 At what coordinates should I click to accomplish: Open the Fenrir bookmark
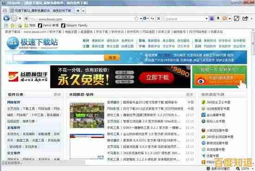tap(48, 25)
